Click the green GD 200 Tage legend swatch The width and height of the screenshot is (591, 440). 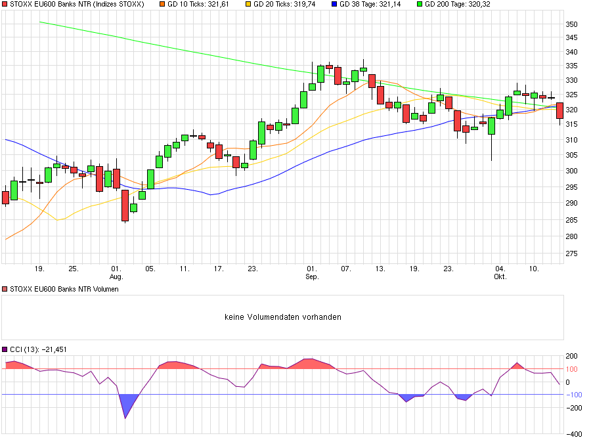click(420, 5)
